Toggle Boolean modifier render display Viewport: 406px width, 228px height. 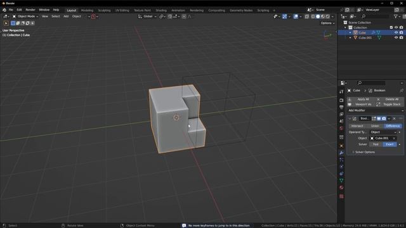click(384, 118)
